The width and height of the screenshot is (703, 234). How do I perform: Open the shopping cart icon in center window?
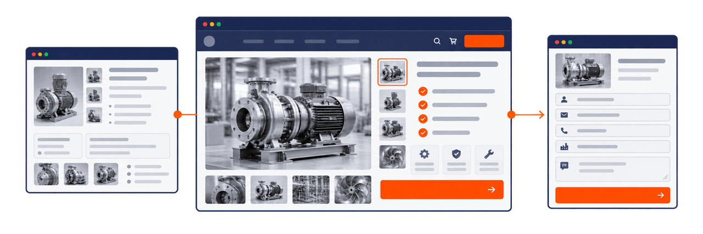453,41
